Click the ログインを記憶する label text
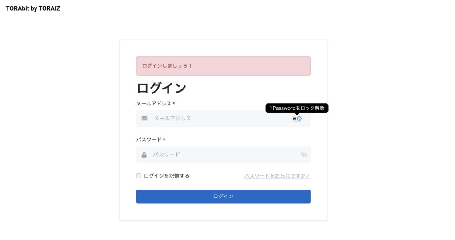455x240 pixels. click(167, 176)
